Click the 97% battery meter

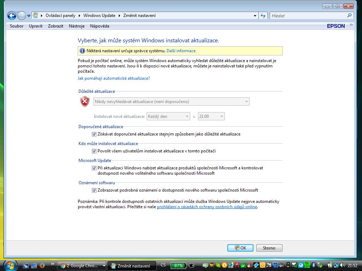pyautogui.click(x=179, y=266)
